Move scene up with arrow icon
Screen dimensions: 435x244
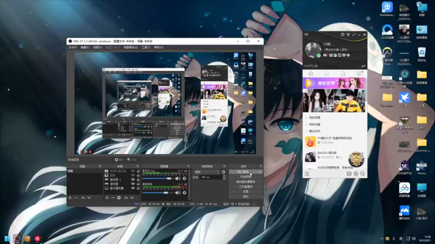[83, 198]
